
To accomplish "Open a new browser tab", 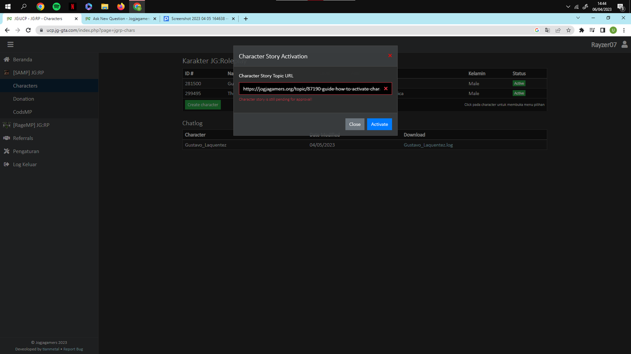I will click(x=246, y=19).
